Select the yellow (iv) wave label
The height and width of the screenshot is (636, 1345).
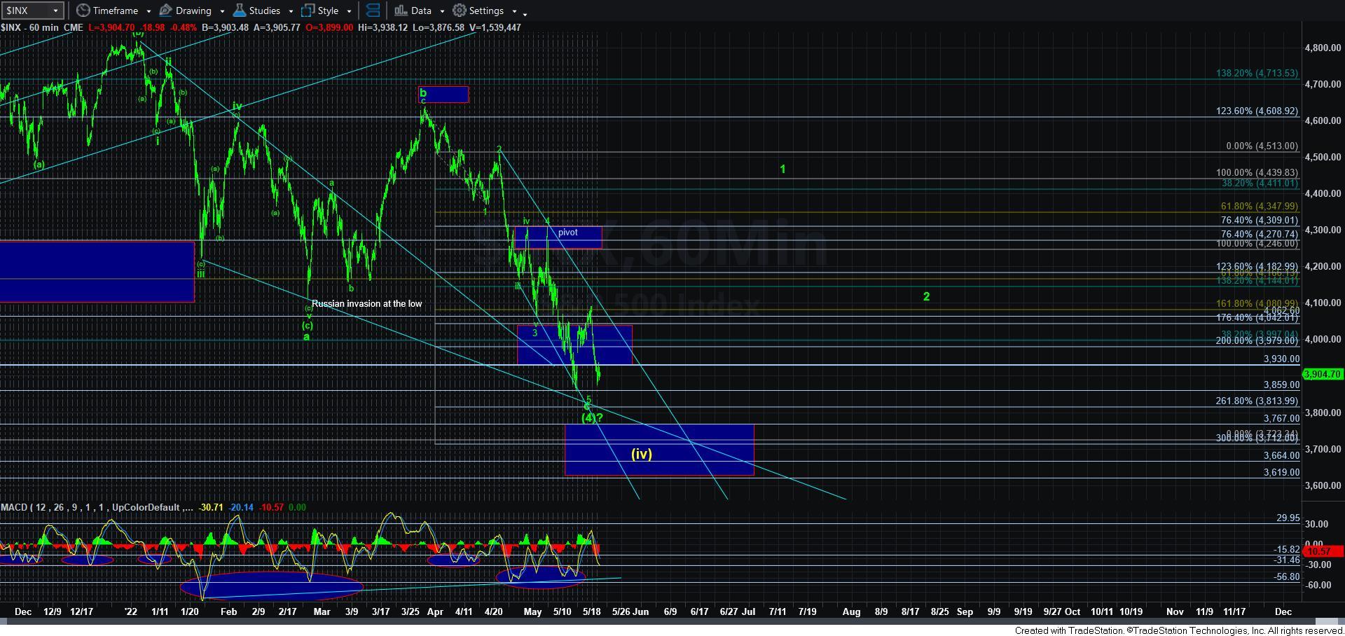point(642,453)
